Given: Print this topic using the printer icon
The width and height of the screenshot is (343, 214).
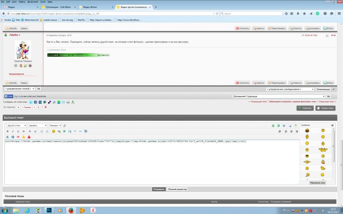Looking at the screenshot, I should (x=68, y=102).
